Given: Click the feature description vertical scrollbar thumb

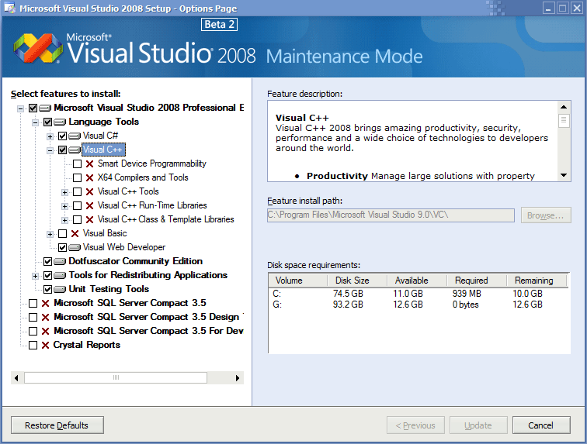Looking at the screenshot, I should click(x=564, y=121).
